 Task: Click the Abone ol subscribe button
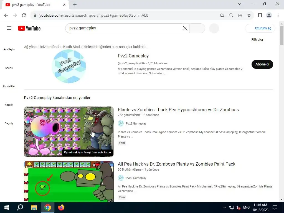(262, 64)
